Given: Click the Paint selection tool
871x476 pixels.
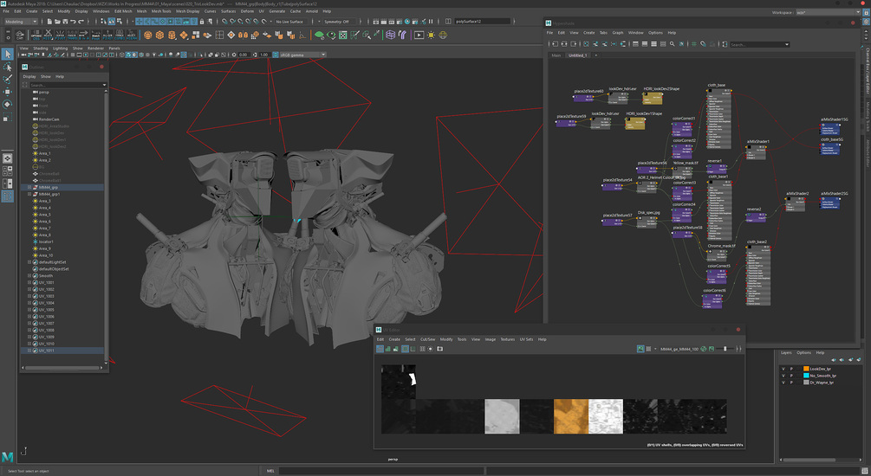Looking at the screenshot, I should [7, 79].
